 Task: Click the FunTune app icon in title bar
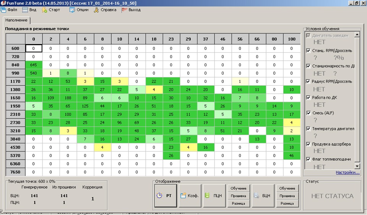coord(3,3)
